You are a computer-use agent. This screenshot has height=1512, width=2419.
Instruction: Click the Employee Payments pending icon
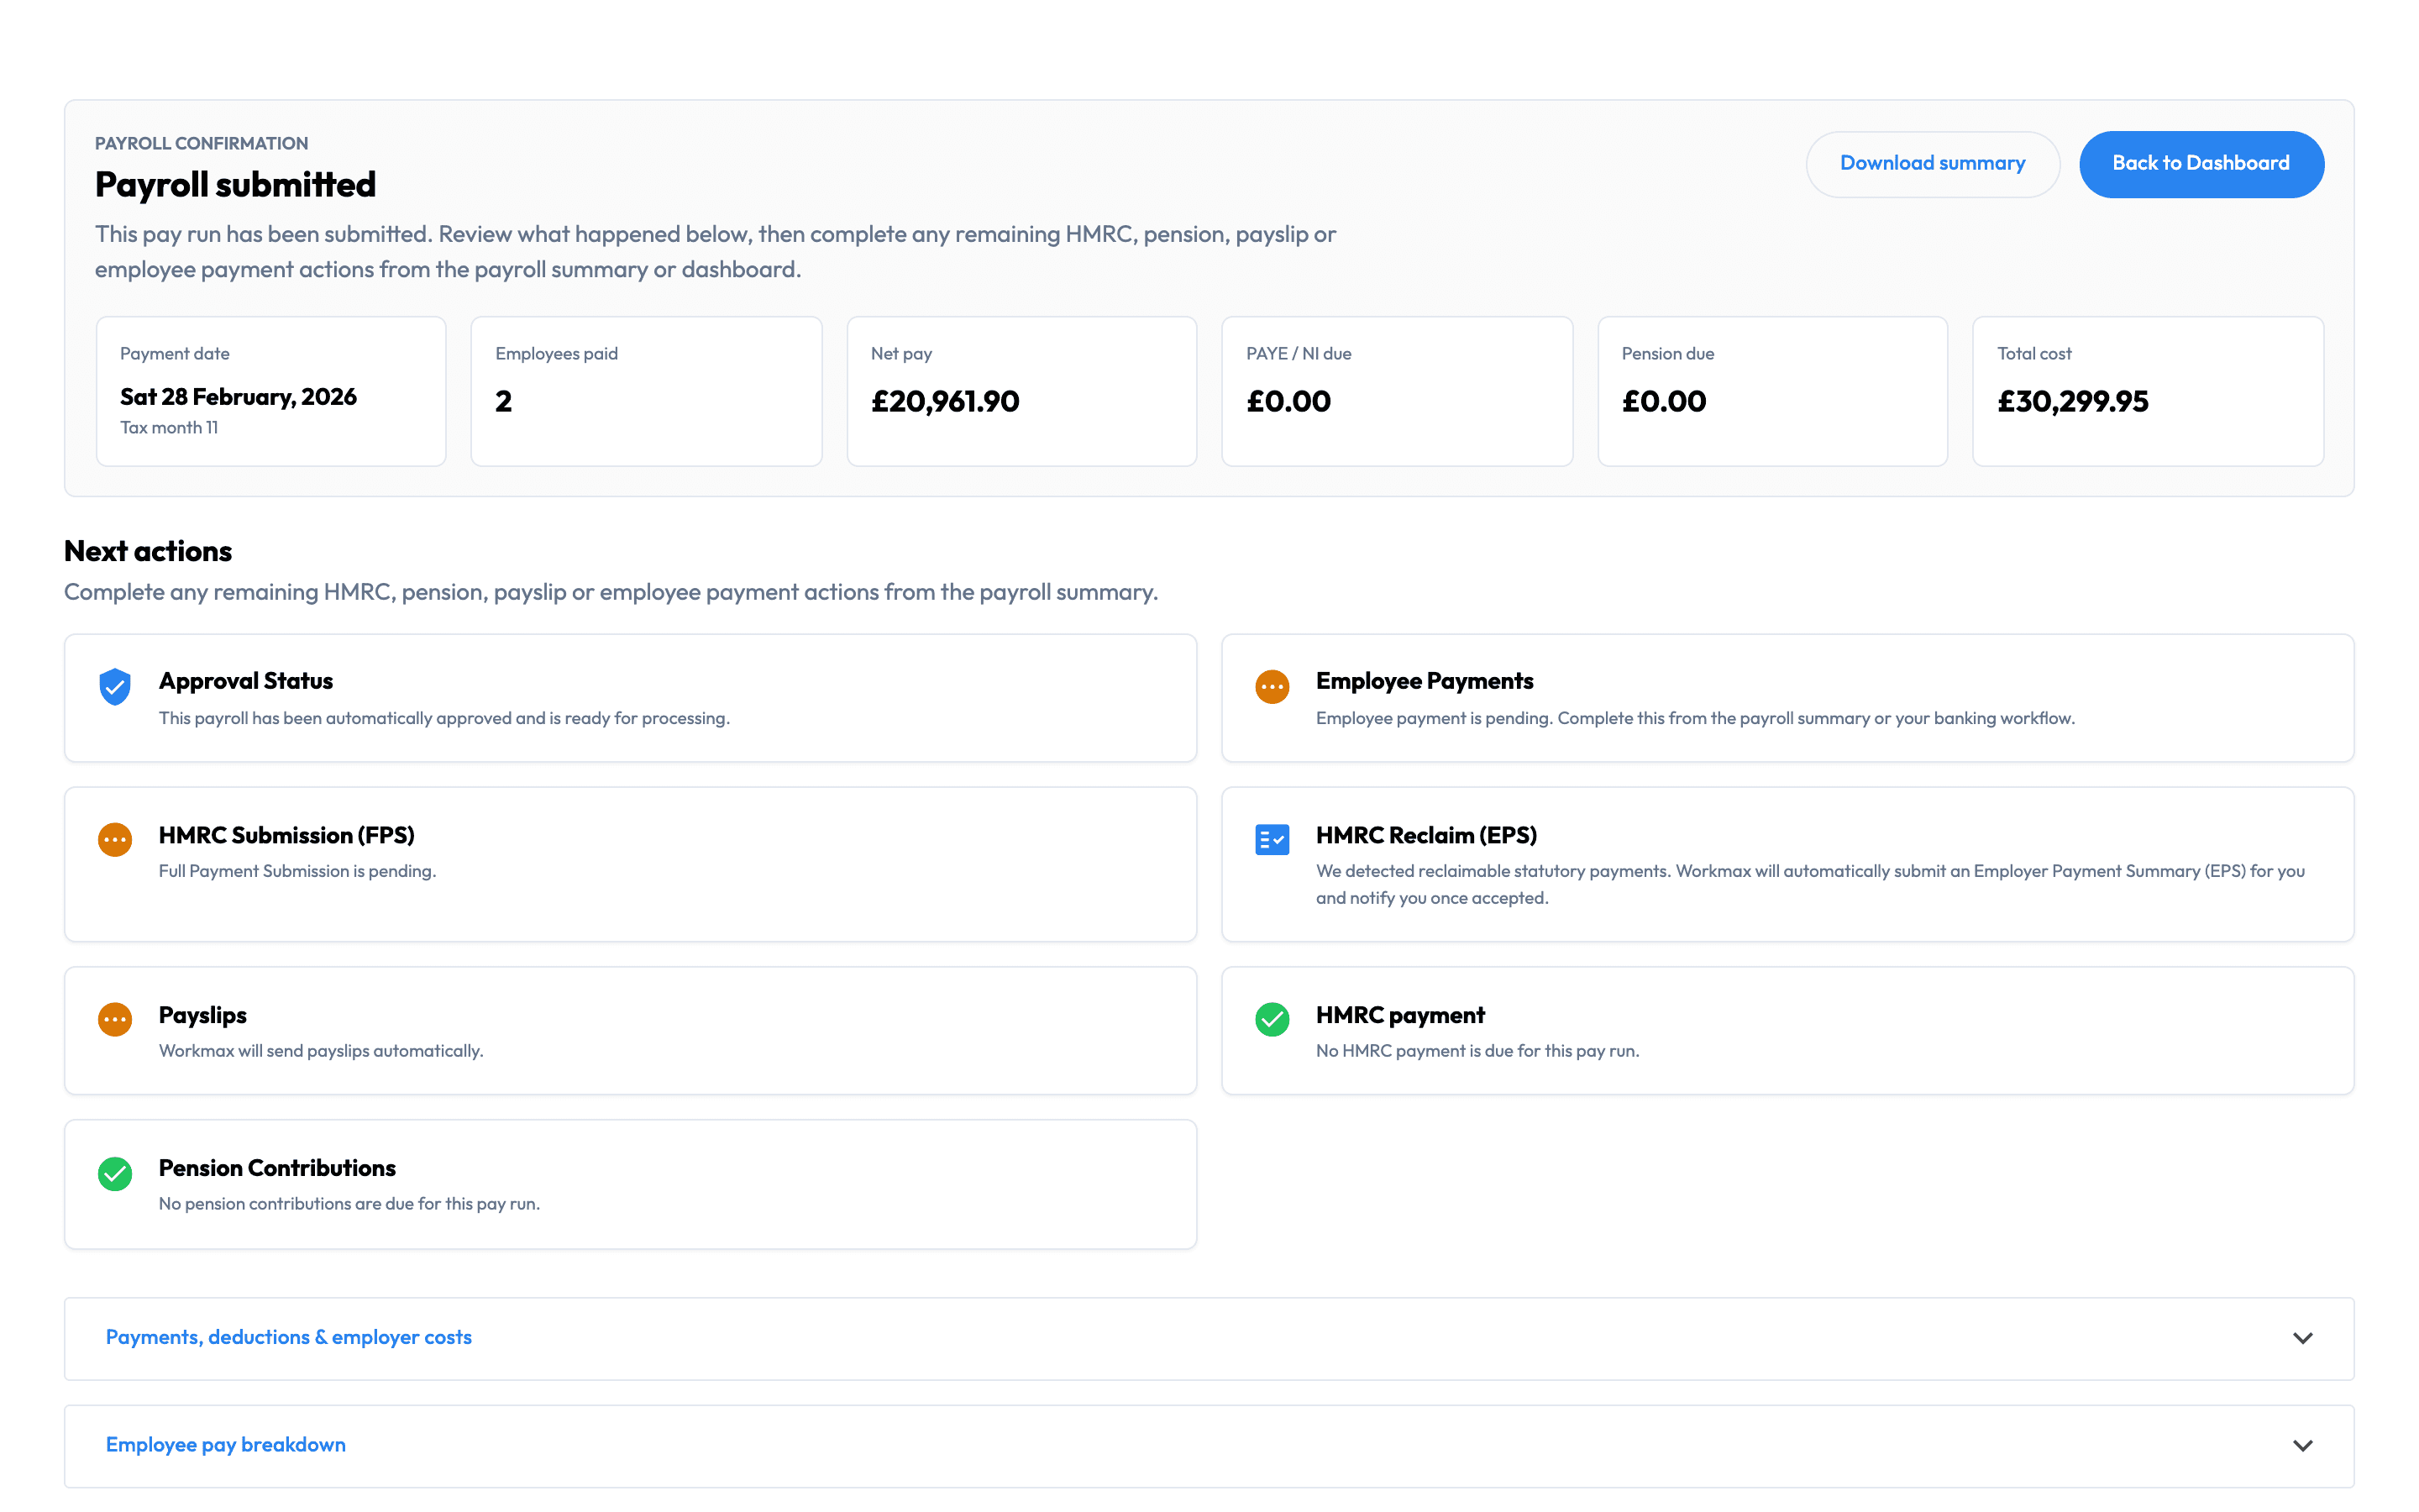(1272, 687)
